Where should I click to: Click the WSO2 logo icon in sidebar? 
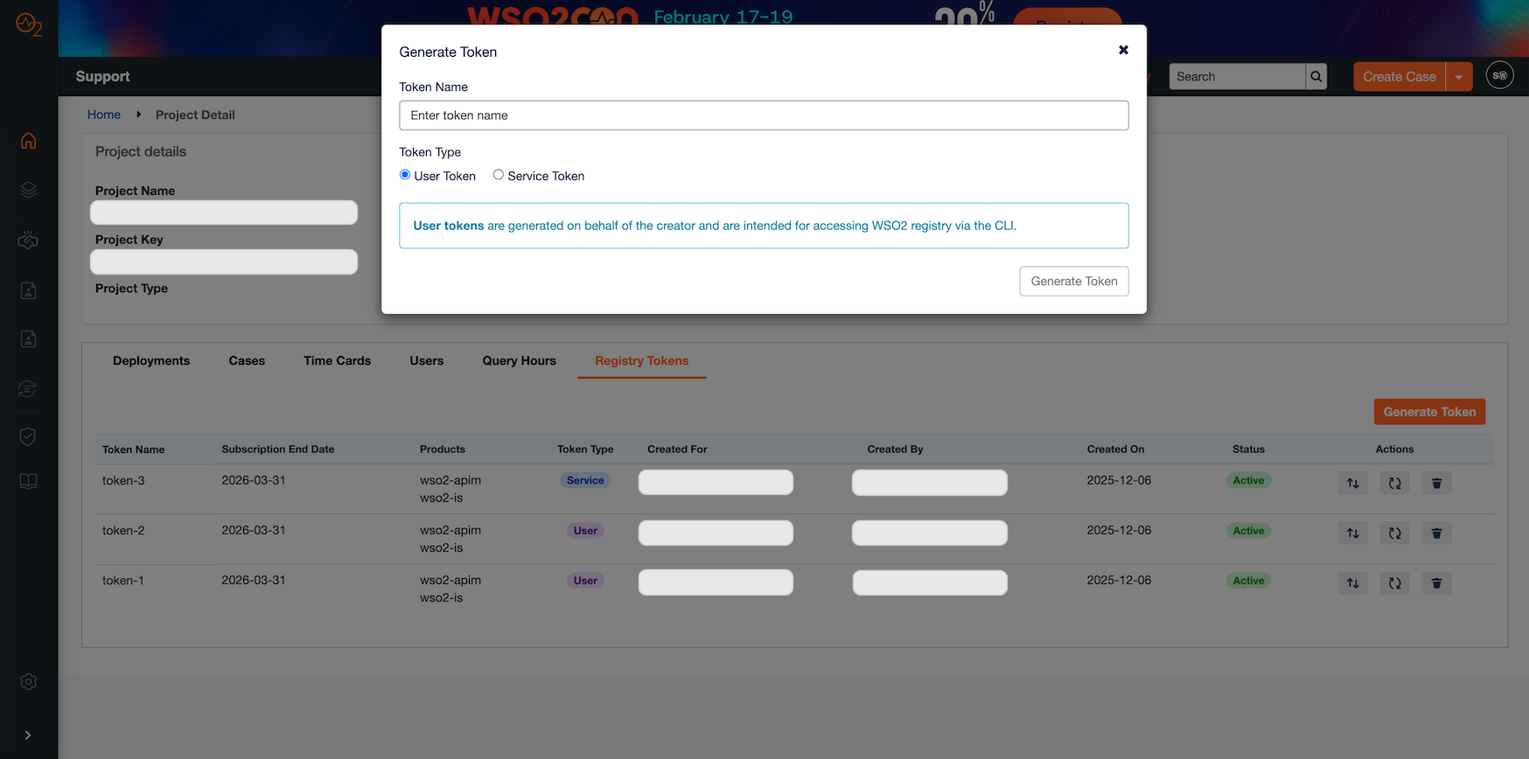click(28, 24)
